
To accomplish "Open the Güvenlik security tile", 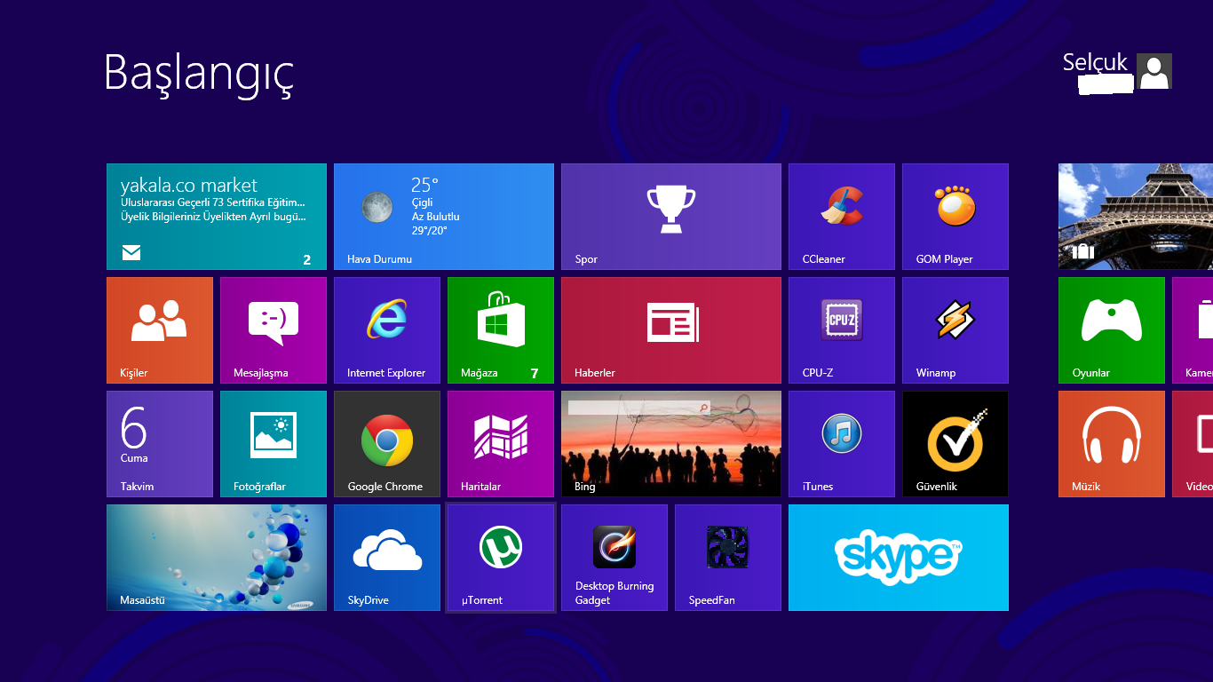I will (955, 444).
